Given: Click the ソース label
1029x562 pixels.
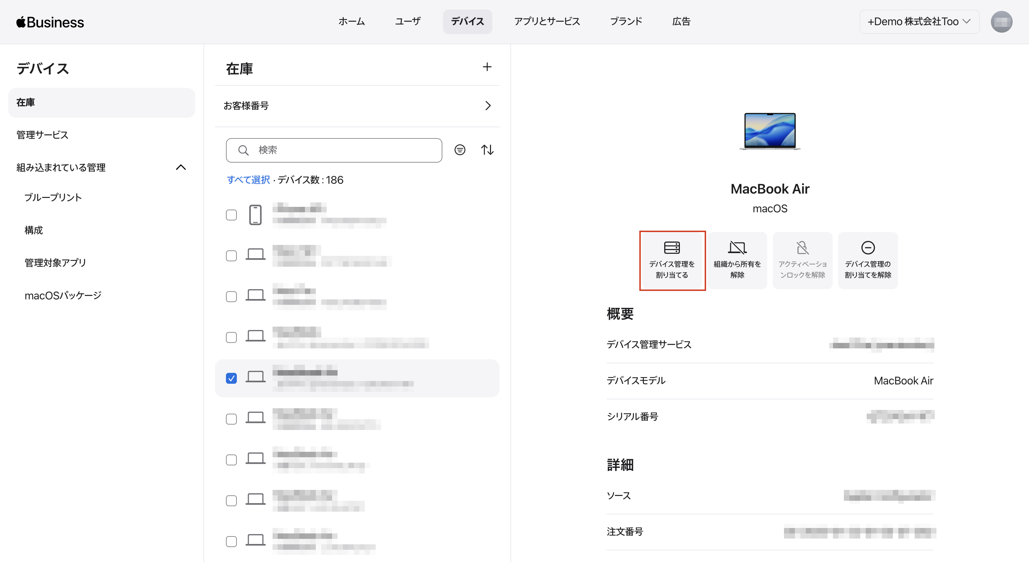Looking at the screenshot, I should pyautogui.click(x=619, y=496).
